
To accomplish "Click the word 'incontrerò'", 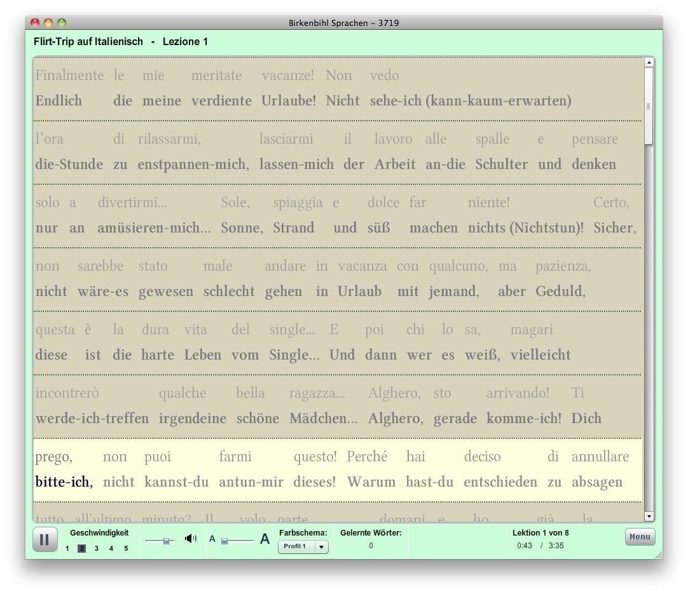I will [67, 393].
